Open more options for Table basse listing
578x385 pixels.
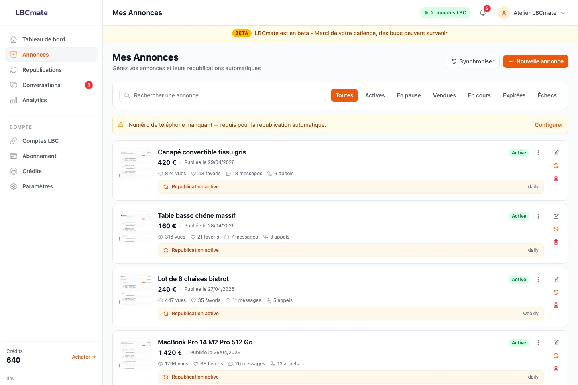[538, 216]
